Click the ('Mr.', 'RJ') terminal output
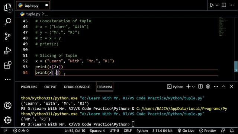238x134 pixels. 36,119
